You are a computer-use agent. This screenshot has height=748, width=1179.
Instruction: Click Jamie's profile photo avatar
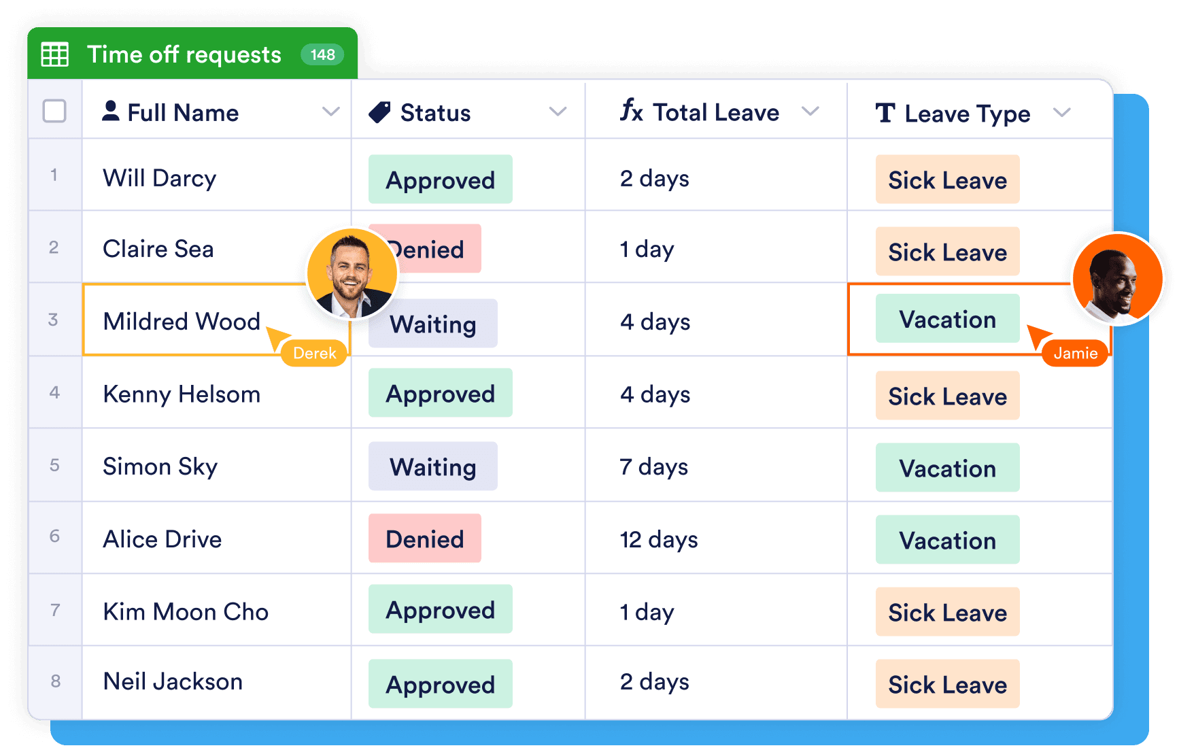pos(1117,279)
